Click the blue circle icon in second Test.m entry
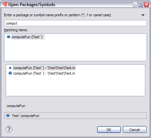This screenshot has width=151, height=138. coord(10,73)
